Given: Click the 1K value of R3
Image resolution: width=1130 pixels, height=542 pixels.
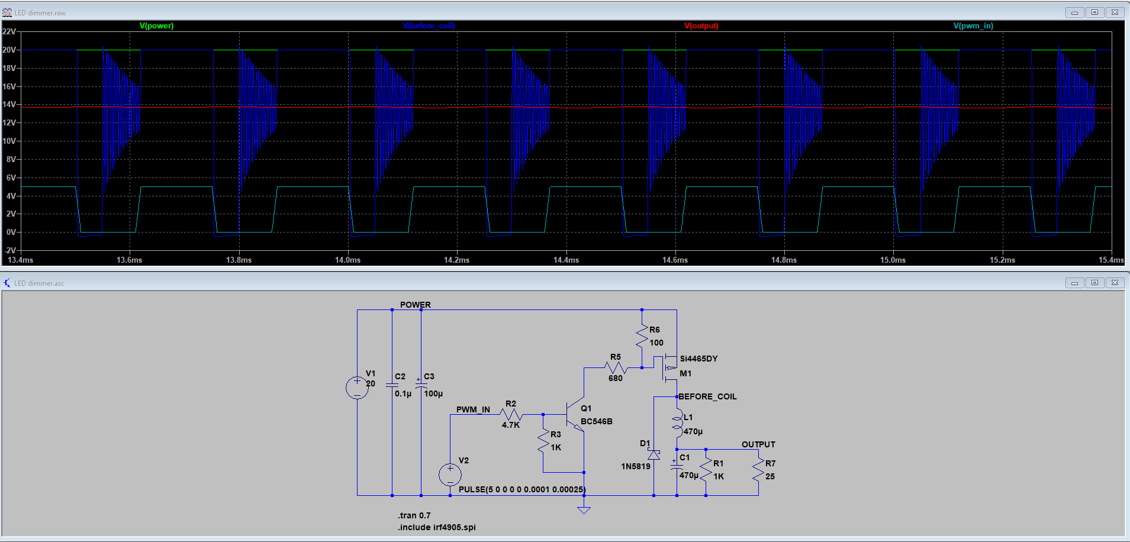Looking at the screenshot, I should click(x=556, y=447).
